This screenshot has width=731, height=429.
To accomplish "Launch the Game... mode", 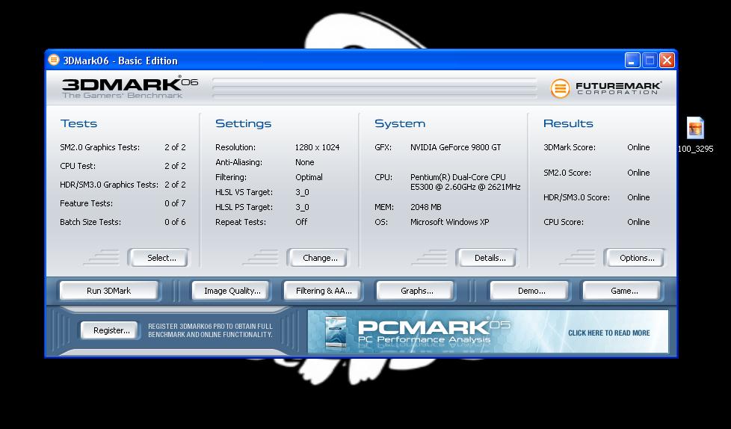I will pos(623,291).
